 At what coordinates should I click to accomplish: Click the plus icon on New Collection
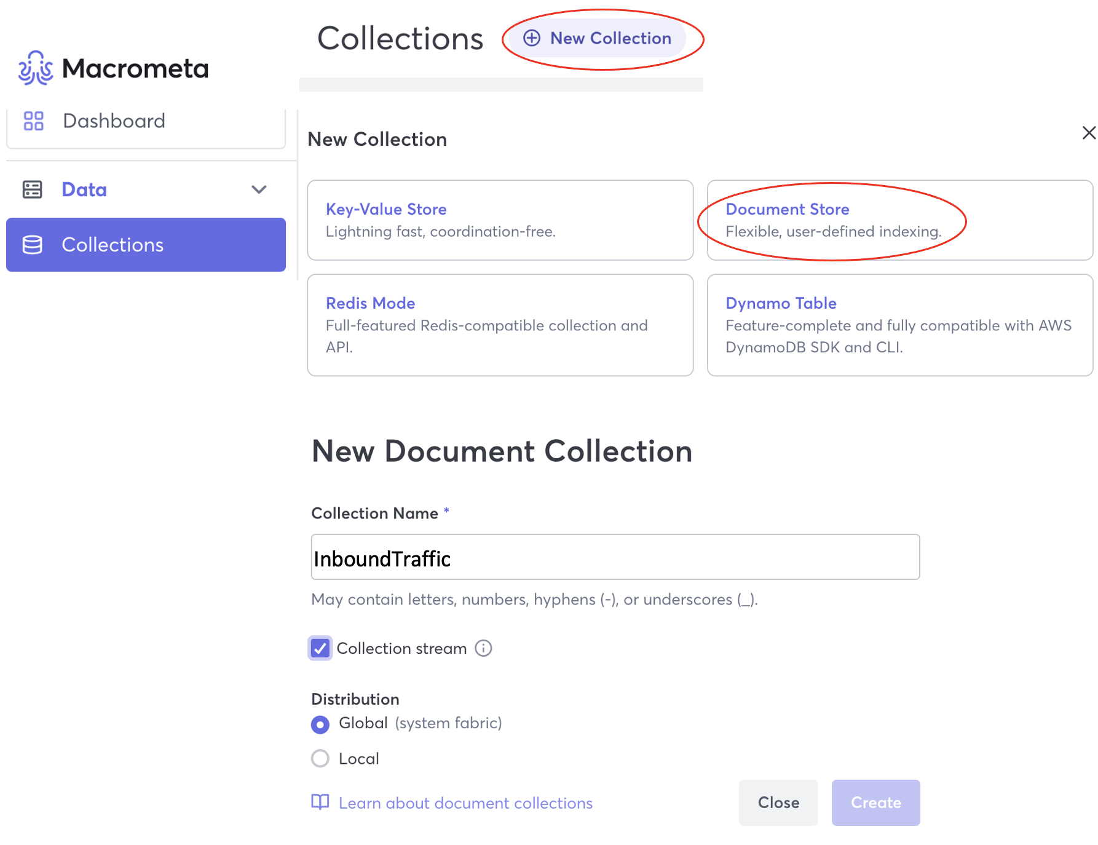(532, 38)
